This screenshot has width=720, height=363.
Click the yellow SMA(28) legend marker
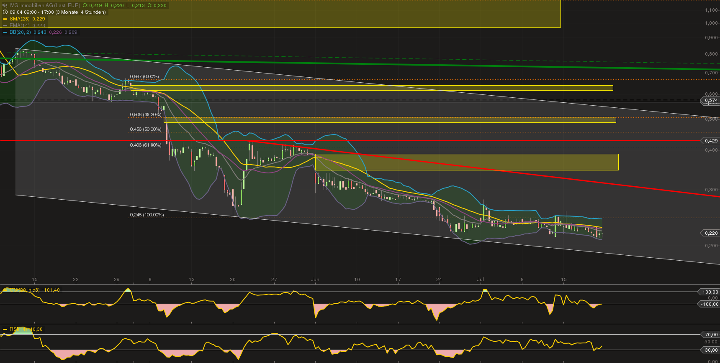click(x=5, y=19)
